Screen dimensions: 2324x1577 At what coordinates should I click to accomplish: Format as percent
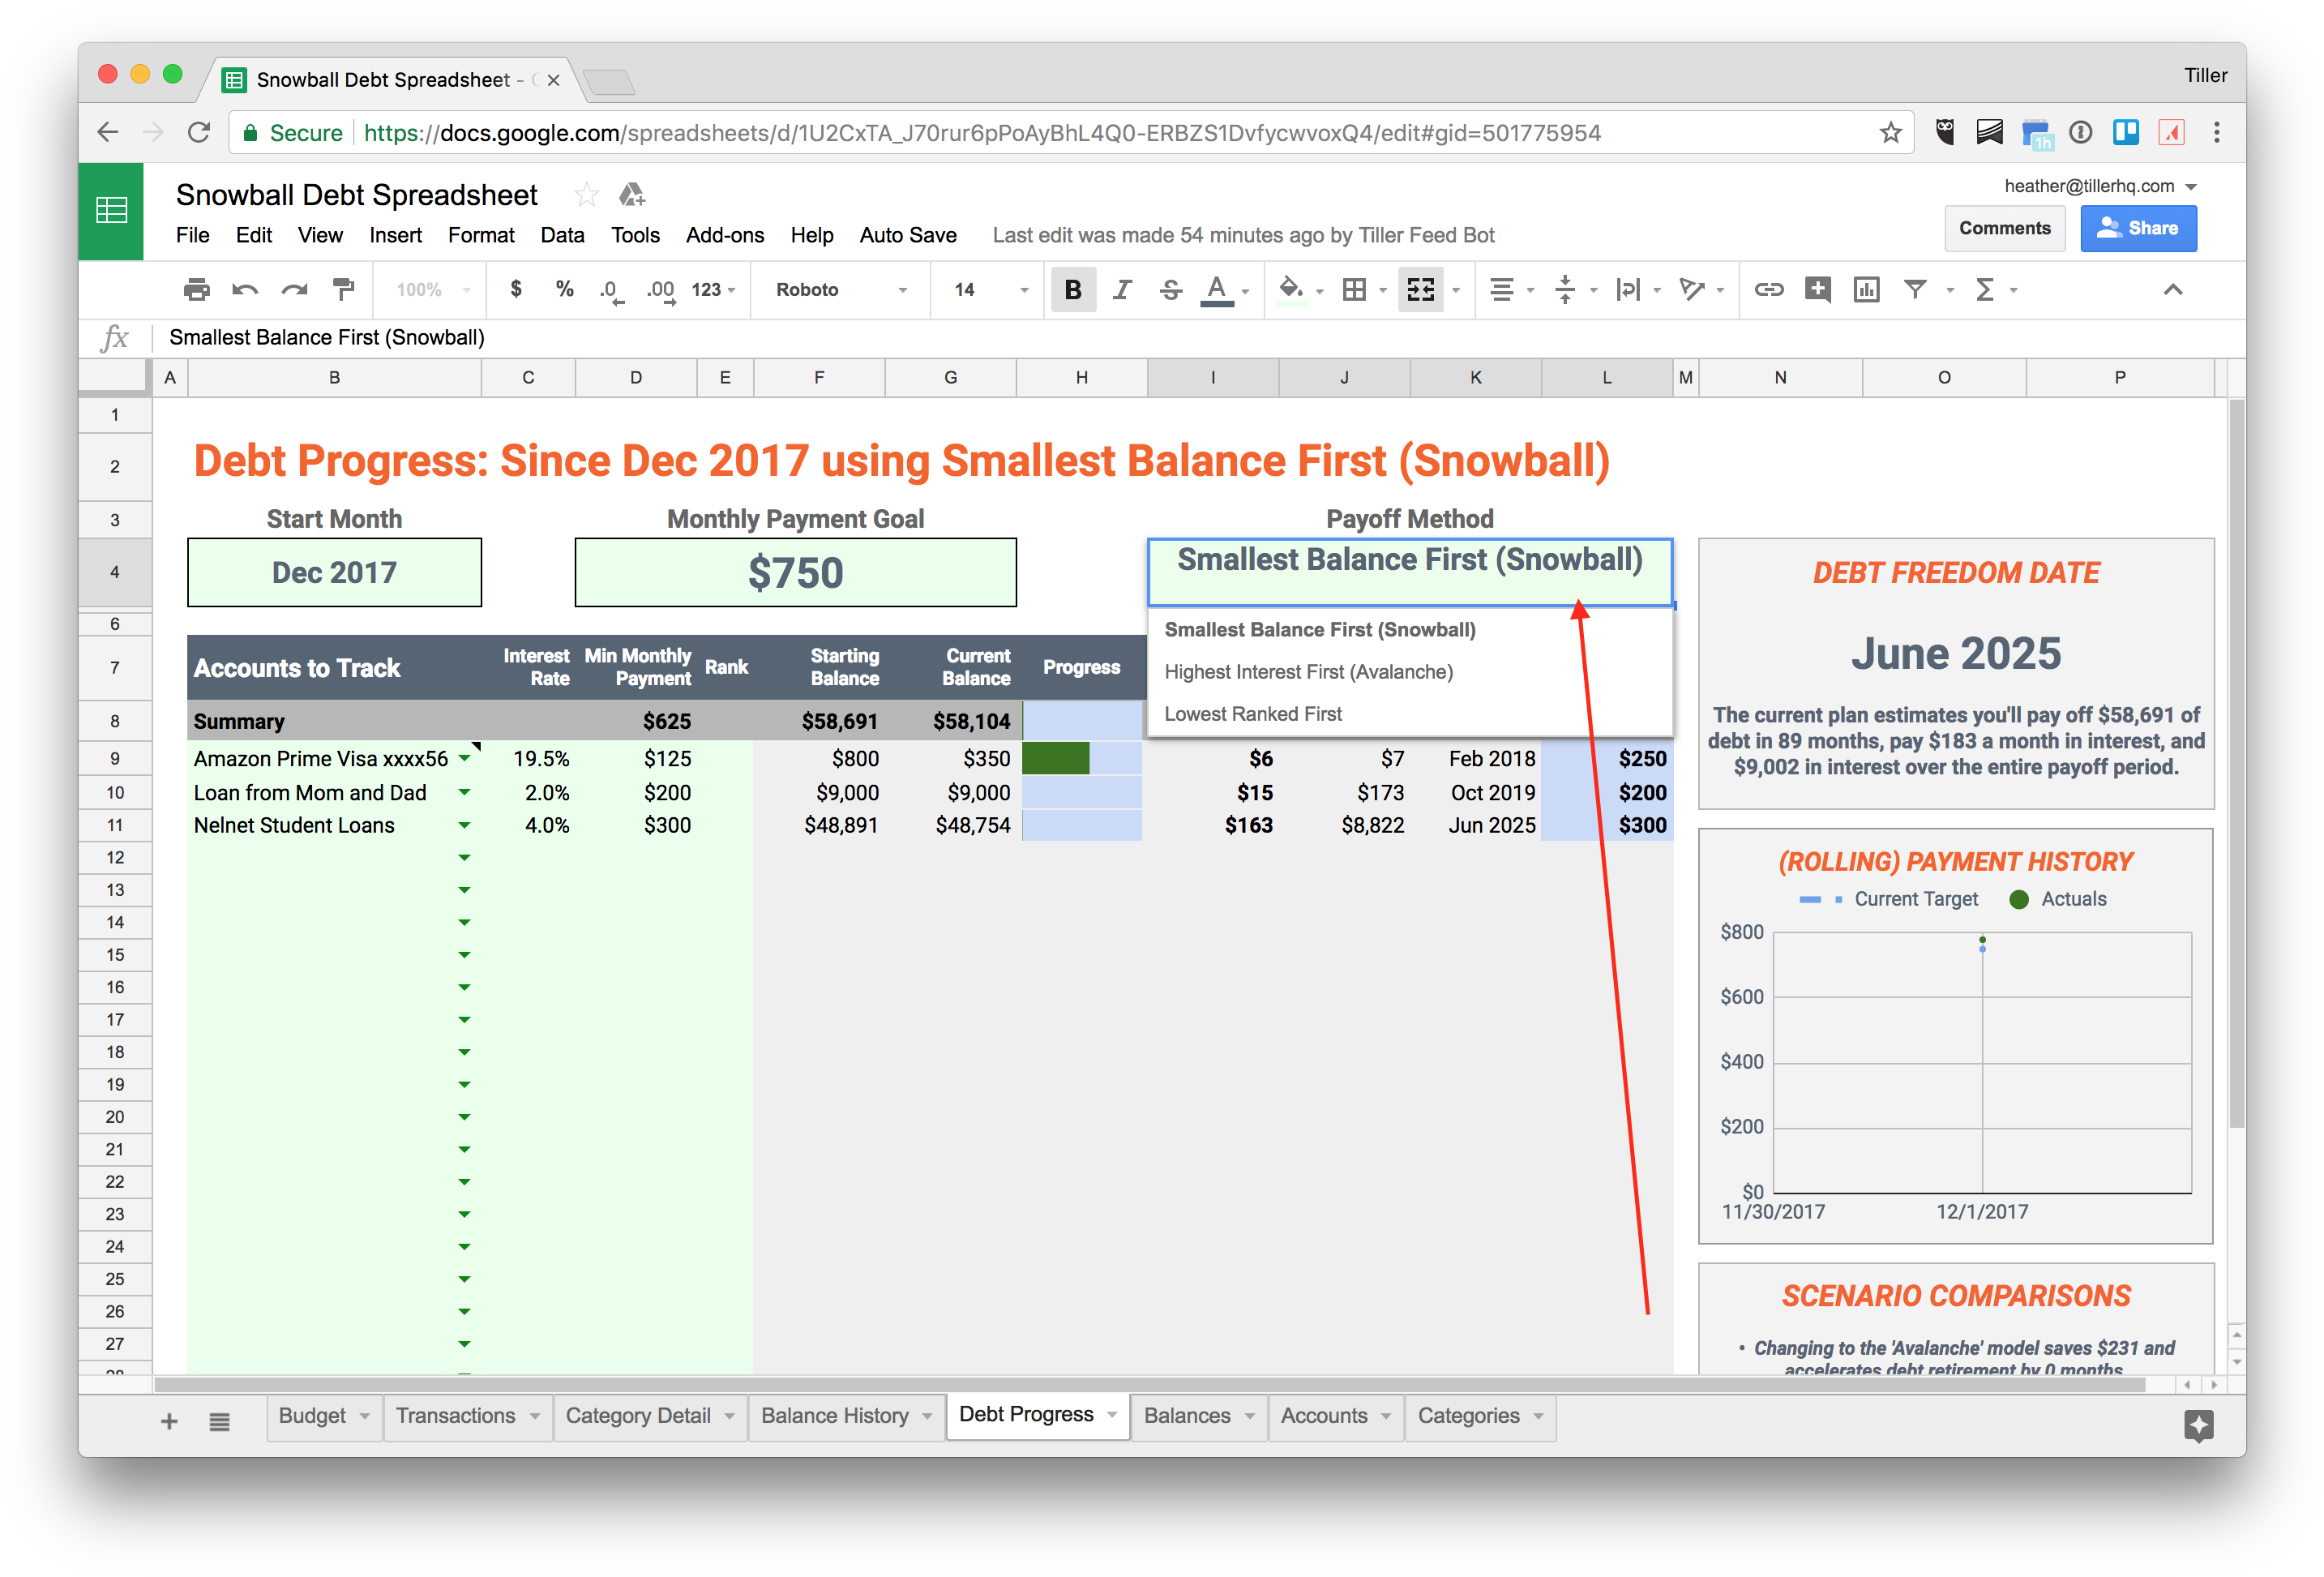click(x=565, y=290)
